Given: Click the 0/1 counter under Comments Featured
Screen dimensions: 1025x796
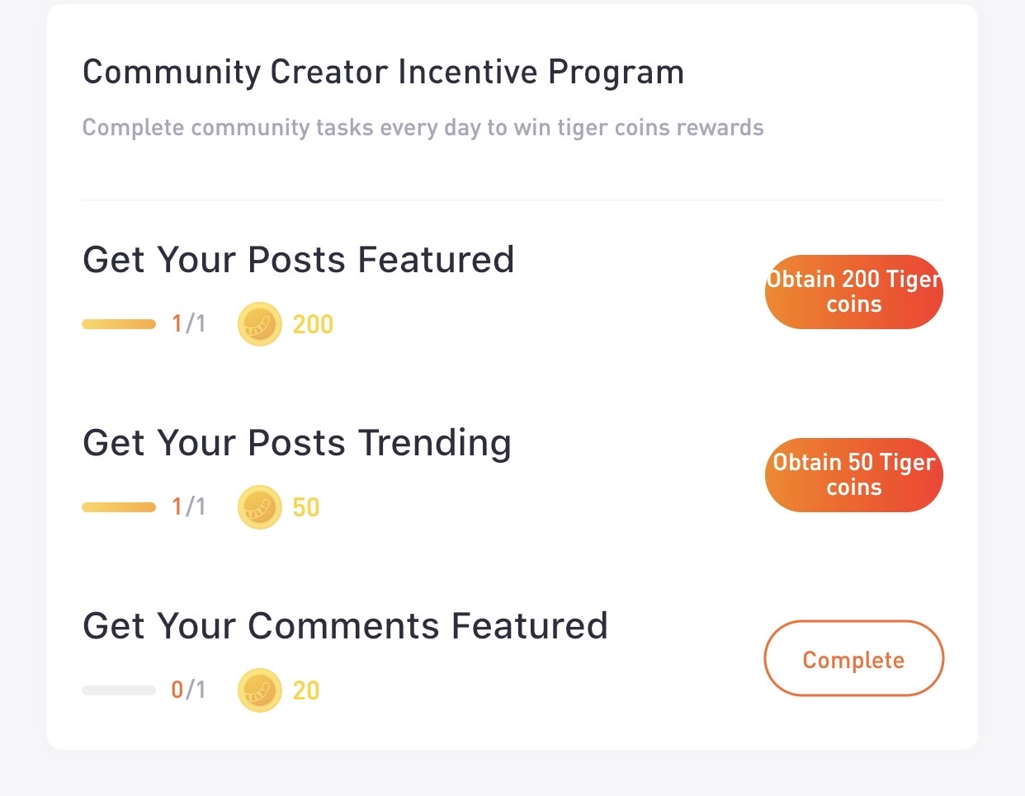Looking at the screenshot, I should point(188,690).
